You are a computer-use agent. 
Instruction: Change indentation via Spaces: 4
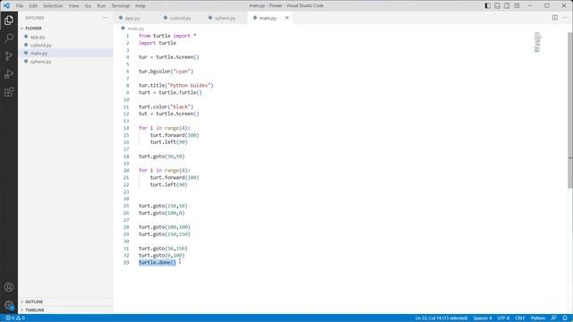[x=483, y=318]
